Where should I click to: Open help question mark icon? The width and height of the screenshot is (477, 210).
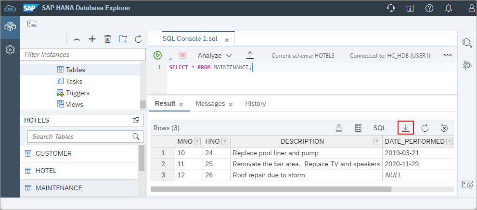(429, 8)
